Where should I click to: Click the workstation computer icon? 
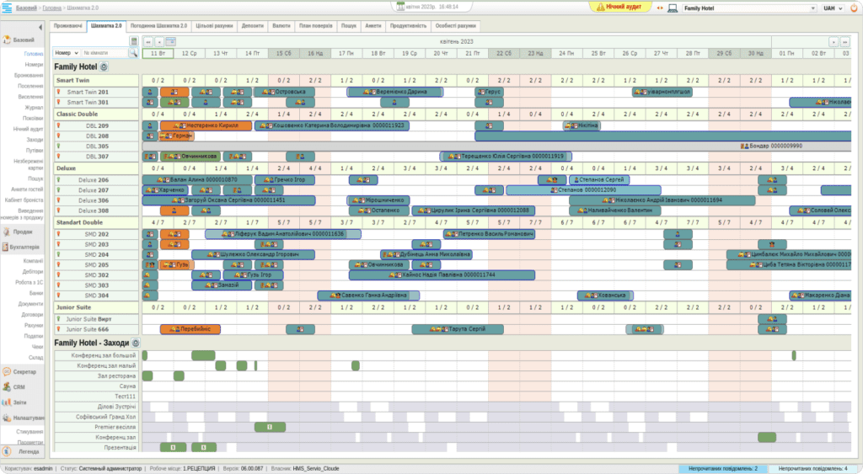(x=672, y=8)
